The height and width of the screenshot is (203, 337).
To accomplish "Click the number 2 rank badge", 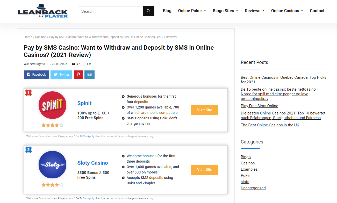I will click(x=28, y=150).
